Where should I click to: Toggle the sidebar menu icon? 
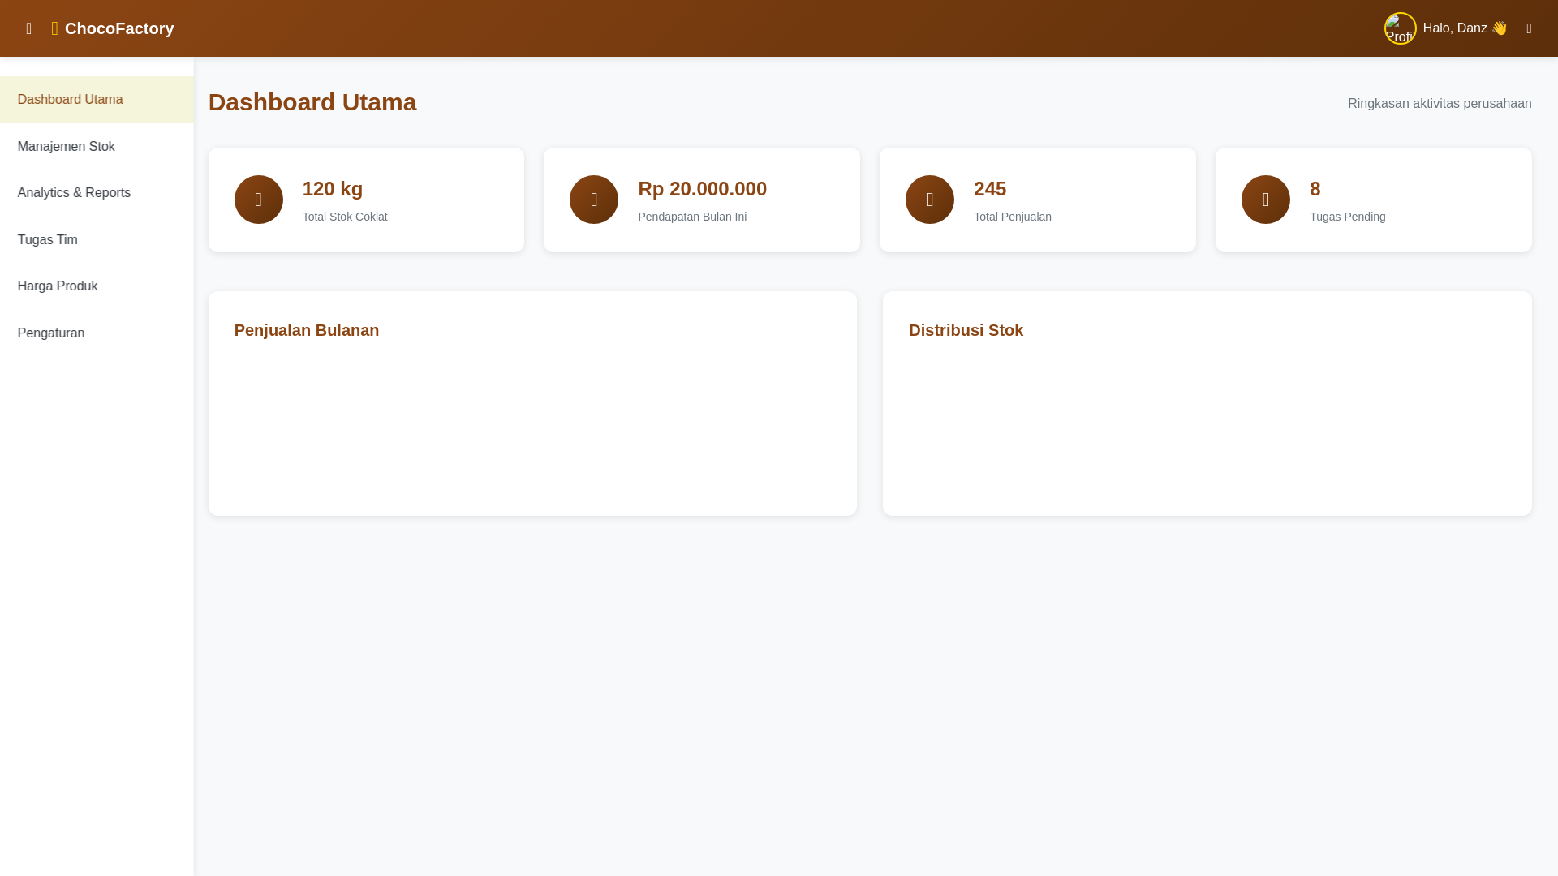tap(29, 28)
